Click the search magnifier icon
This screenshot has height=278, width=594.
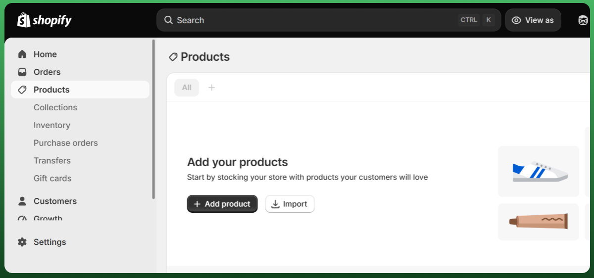169,20
